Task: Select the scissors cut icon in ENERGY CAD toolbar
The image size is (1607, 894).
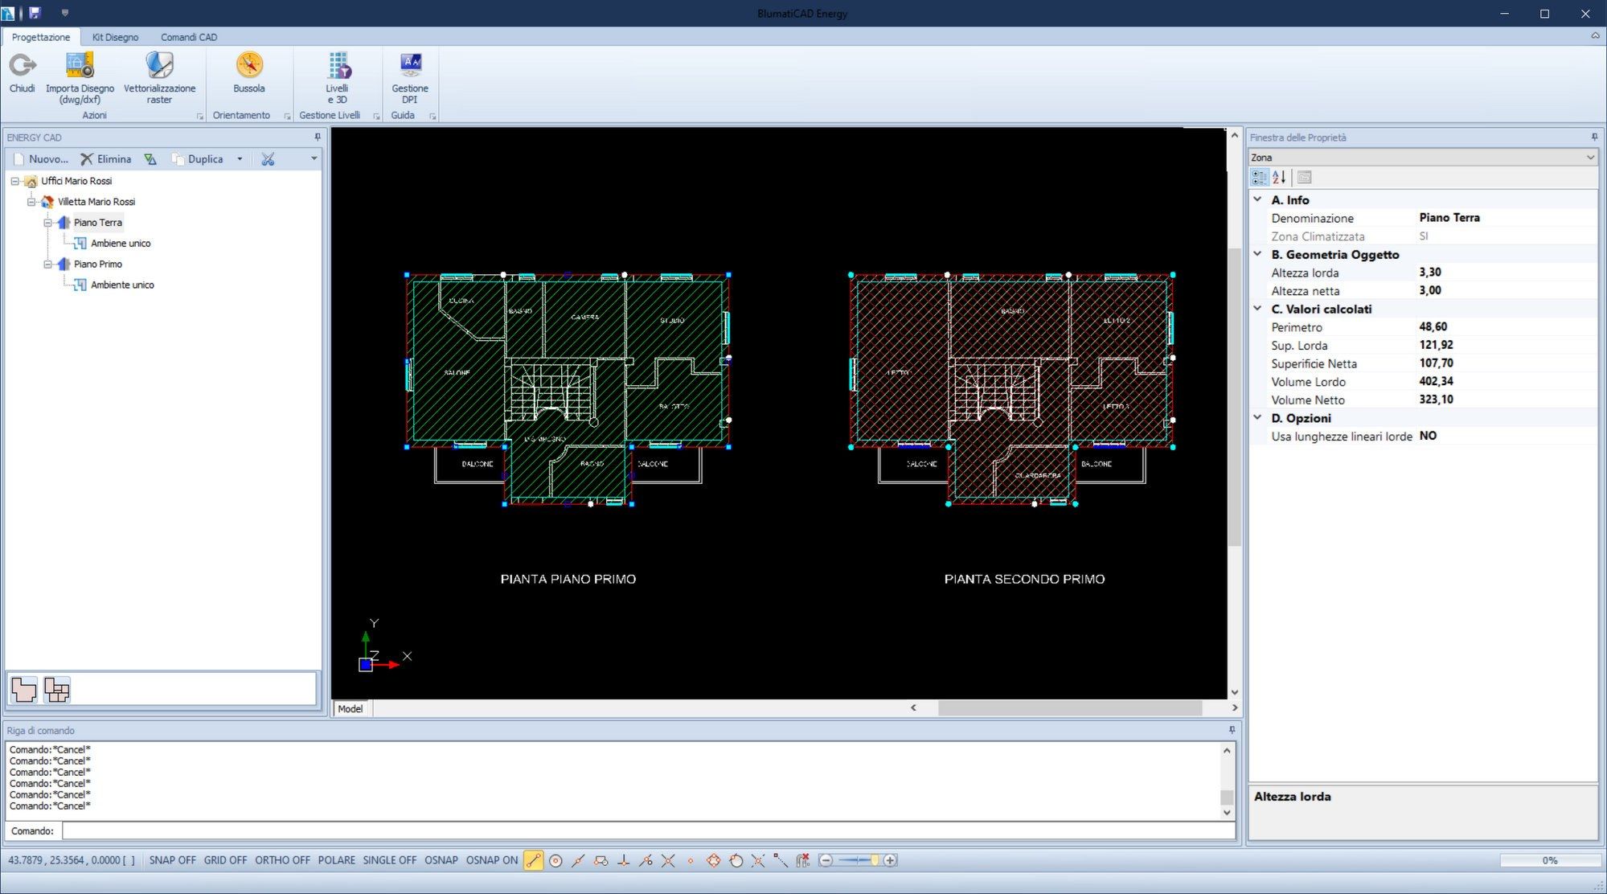Action: pos(268,158)
